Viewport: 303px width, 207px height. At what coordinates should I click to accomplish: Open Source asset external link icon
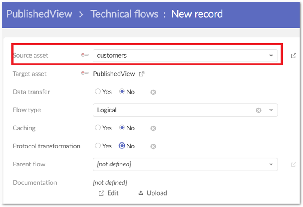click(x=293, y=56)
